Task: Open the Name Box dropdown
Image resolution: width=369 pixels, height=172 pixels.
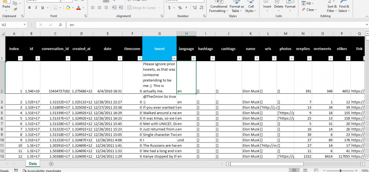Action: [x=25, y=25]
